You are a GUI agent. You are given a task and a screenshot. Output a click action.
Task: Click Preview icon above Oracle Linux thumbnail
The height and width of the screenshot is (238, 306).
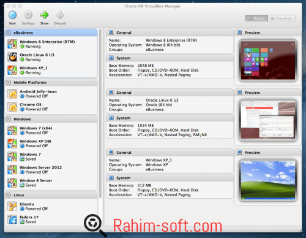(240, 93)
